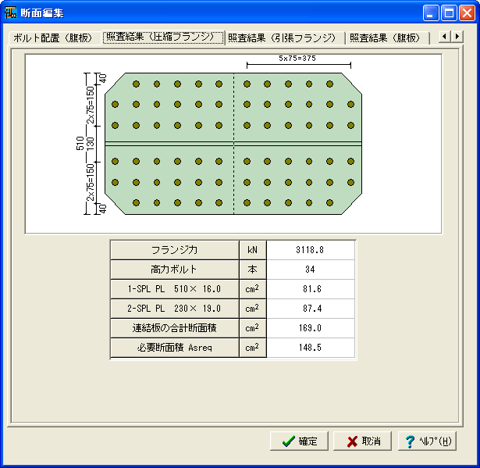
Task: Open help via ヘルプ(H) button
Action: point(427,441)
